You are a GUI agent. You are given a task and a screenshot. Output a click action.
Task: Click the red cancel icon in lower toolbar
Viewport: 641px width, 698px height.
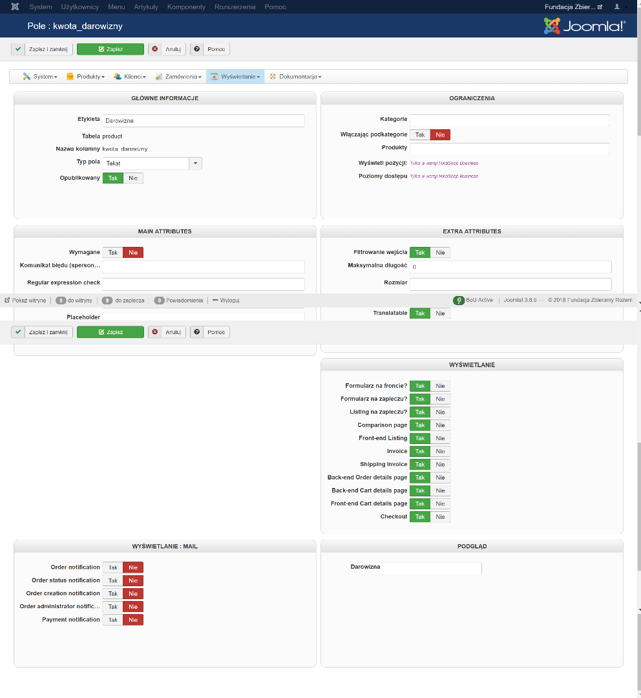tap(155, 332)
